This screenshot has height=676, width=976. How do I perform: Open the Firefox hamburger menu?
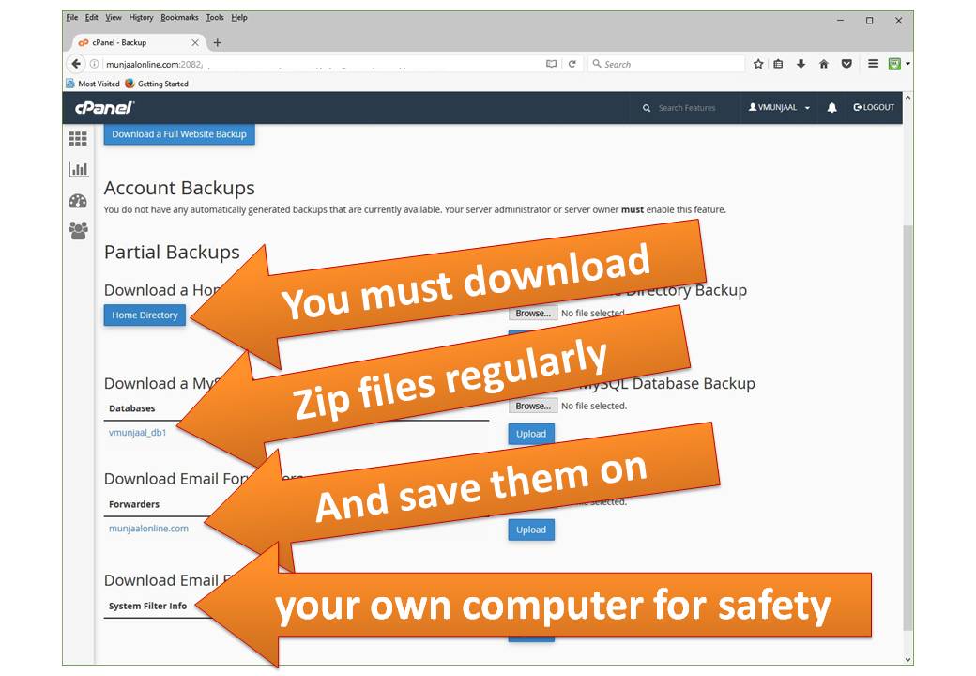point(874,64)
